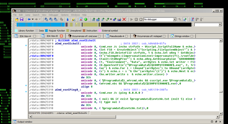Open the Help menu
The image size is (228, 124).
pyautogui.click(x=84, y=15)
